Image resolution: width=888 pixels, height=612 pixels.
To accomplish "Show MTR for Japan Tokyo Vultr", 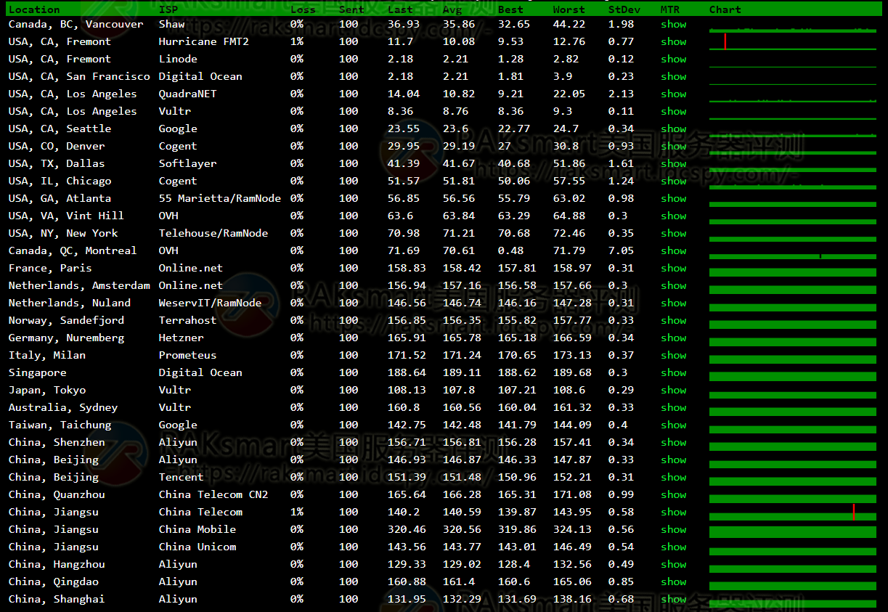I will 673,390.
